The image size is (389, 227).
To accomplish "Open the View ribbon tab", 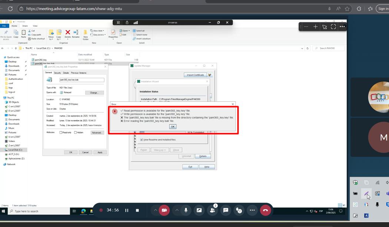I will click(35, 26).
